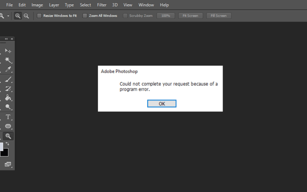Click the toolbox grip handle
The image size is (307, 192).
[3, 43]
